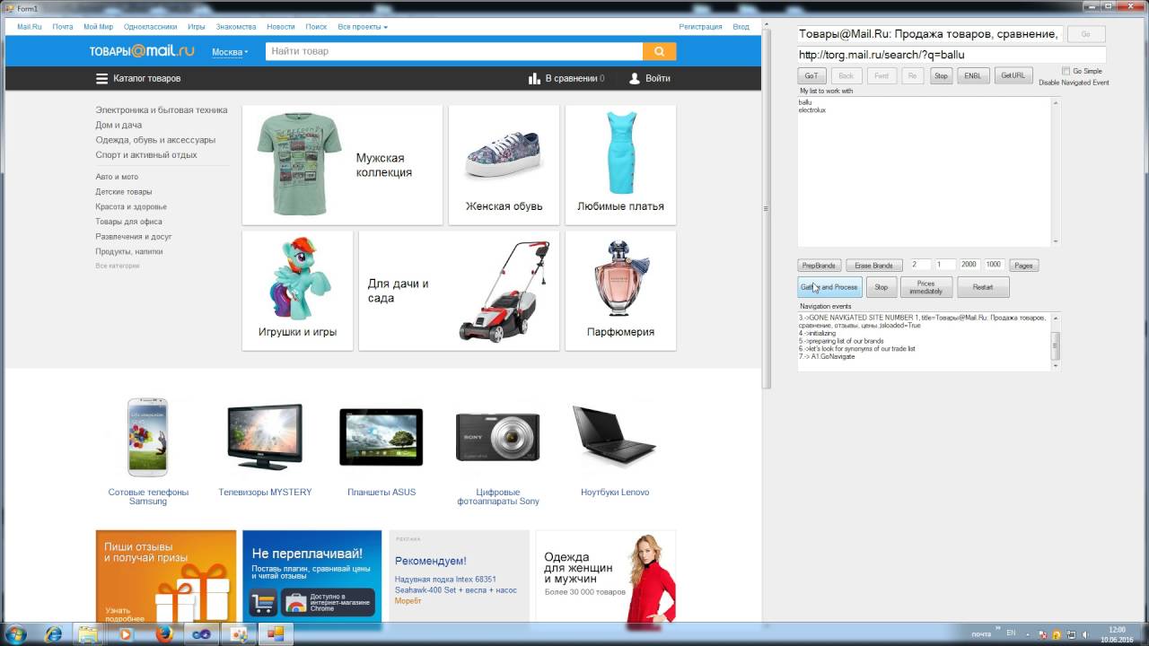Open the Парфюмерия perfume bottle card
1149x646 pixels.
pyautogui.click(x=620, y=291)
